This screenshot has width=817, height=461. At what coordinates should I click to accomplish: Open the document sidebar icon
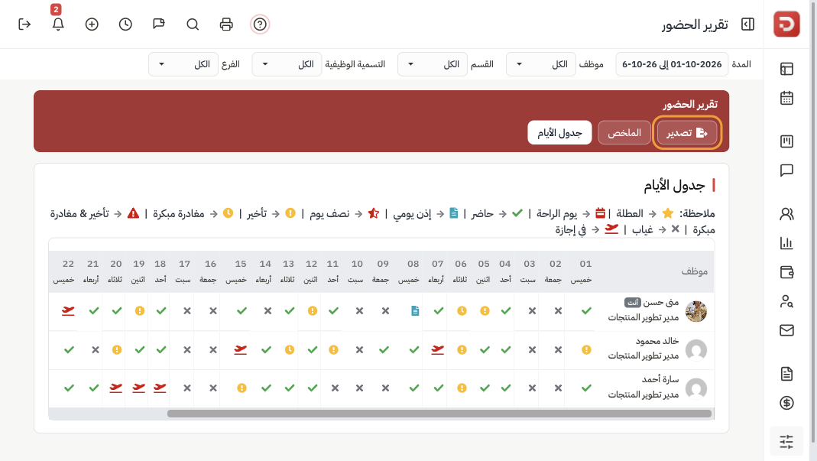pyautogui.click(x=786, y=373)
